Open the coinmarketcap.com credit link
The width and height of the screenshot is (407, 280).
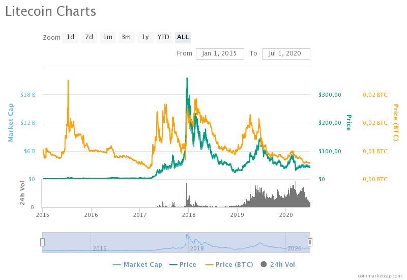point(380,276)
